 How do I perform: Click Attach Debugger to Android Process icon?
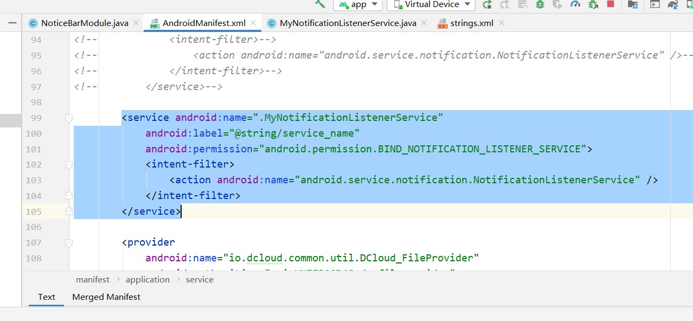point(593,4)
